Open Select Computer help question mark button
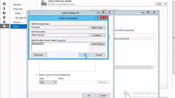Image resolution: width=175 pixels, height=98 pixels. click(x=97, y=17)
